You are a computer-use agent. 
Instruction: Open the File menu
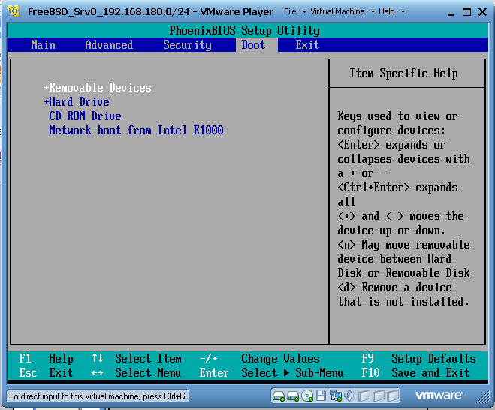tap(290, 12)
